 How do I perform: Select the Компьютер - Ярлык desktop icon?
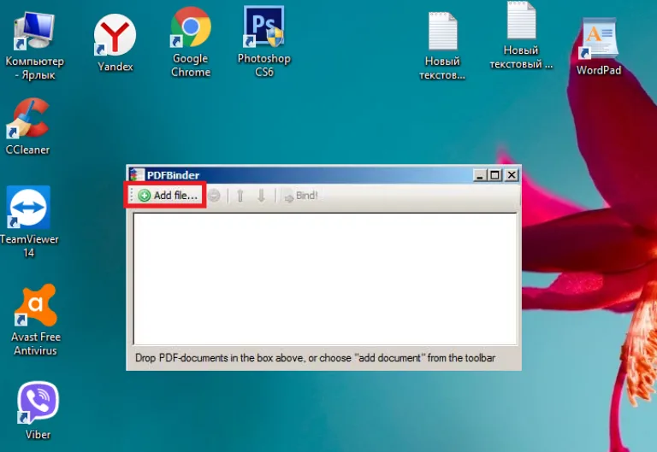pyautogui.click(x=34, y=46)
